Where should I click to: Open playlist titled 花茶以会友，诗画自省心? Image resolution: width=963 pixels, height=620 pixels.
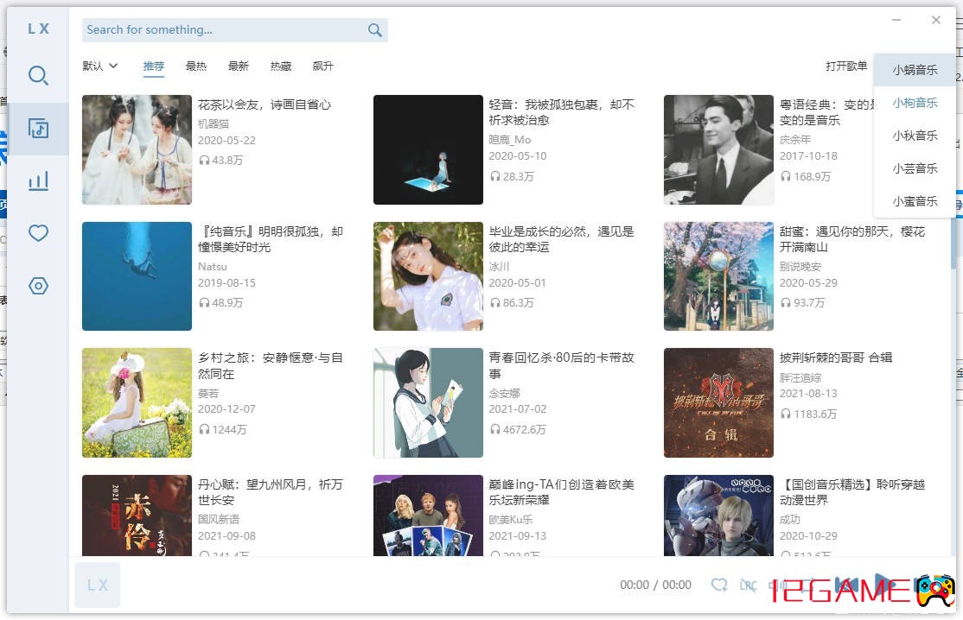(x=265, y=104)
